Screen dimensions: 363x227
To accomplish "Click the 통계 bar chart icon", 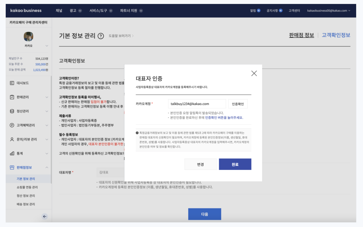I will tap(12, 153).
